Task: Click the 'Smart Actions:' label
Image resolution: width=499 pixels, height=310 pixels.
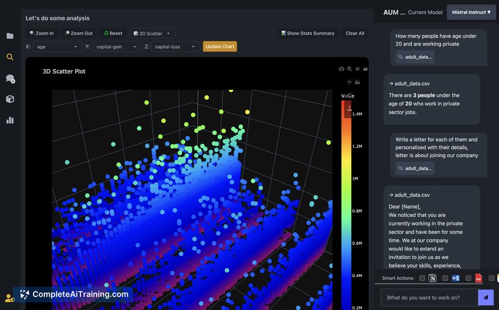Action: tap(398, 278)
